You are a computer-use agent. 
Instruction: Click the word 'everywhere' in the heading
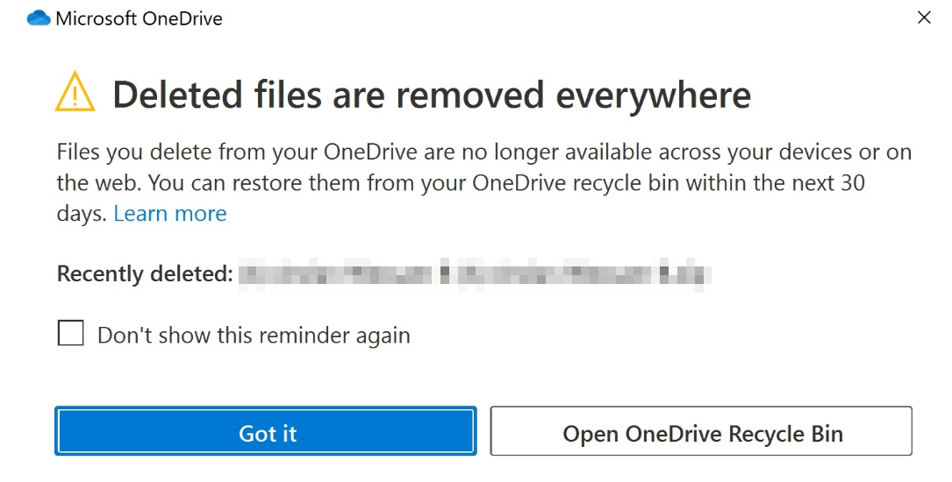(x=654, y=96)
